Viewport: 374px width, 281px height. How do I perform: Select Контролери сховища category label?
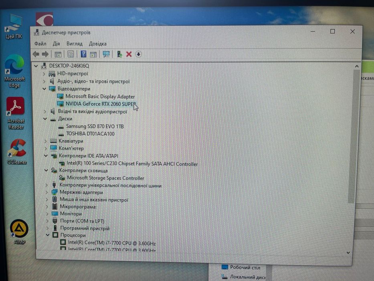pos(83,171)
